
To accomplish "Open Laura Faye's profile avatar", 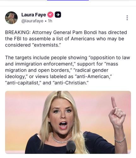I will pyautogui.click(x=11, y=18).
